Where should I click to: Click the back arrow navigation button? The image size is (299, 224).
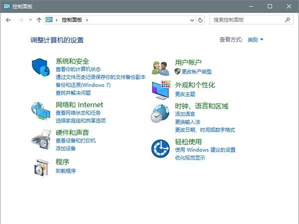point(8,20)
